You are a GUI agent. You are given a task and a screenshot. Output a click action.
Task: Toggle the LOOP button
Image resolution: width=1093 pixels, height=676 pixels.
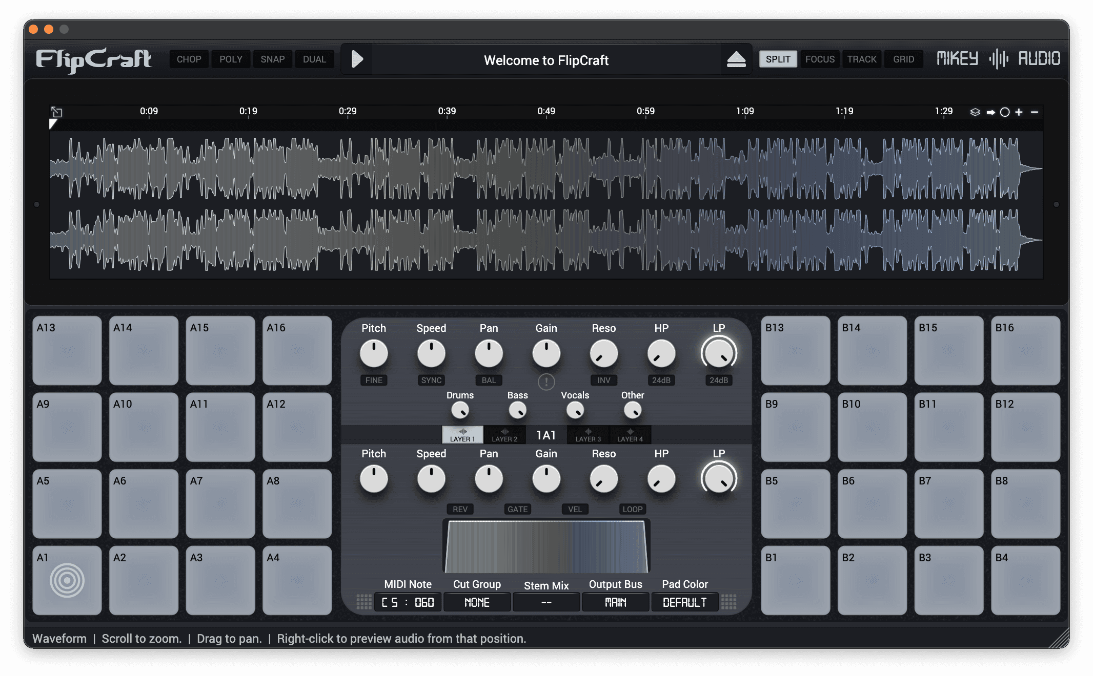(x=632, y=509)
